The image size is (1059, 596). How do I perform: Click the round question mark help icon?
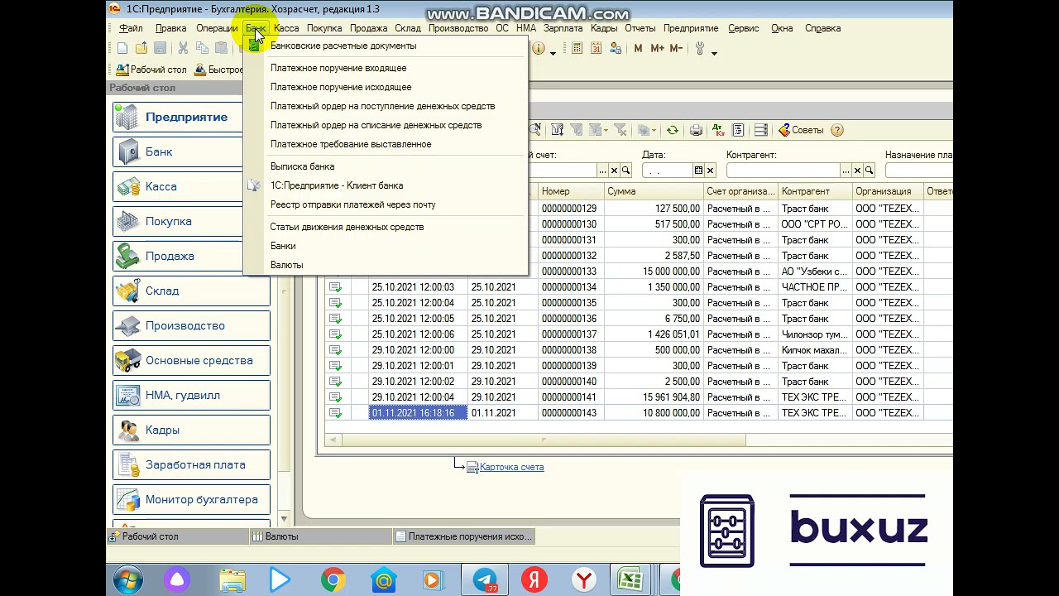point(836,130)
